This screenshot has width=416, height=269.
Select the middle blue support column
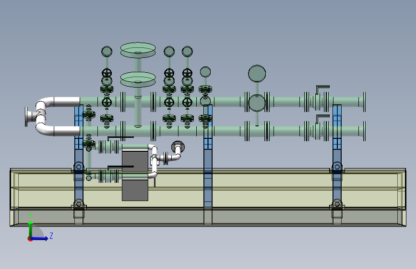[x=208, y=164]
